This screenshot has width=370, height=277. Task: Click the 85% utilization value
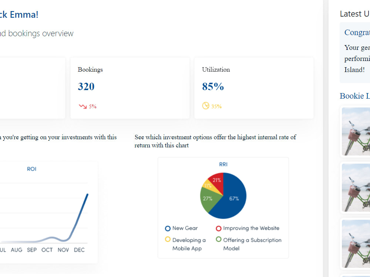213,86
